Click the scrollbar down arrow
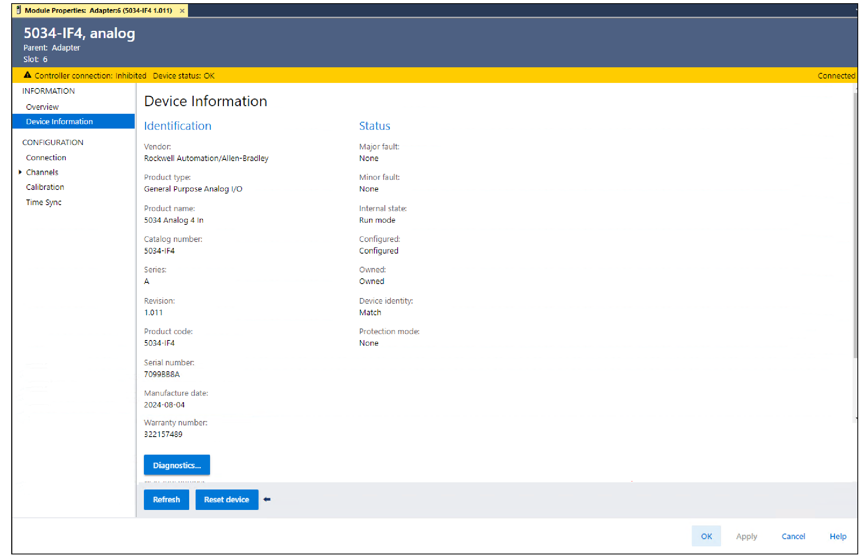 856,419
